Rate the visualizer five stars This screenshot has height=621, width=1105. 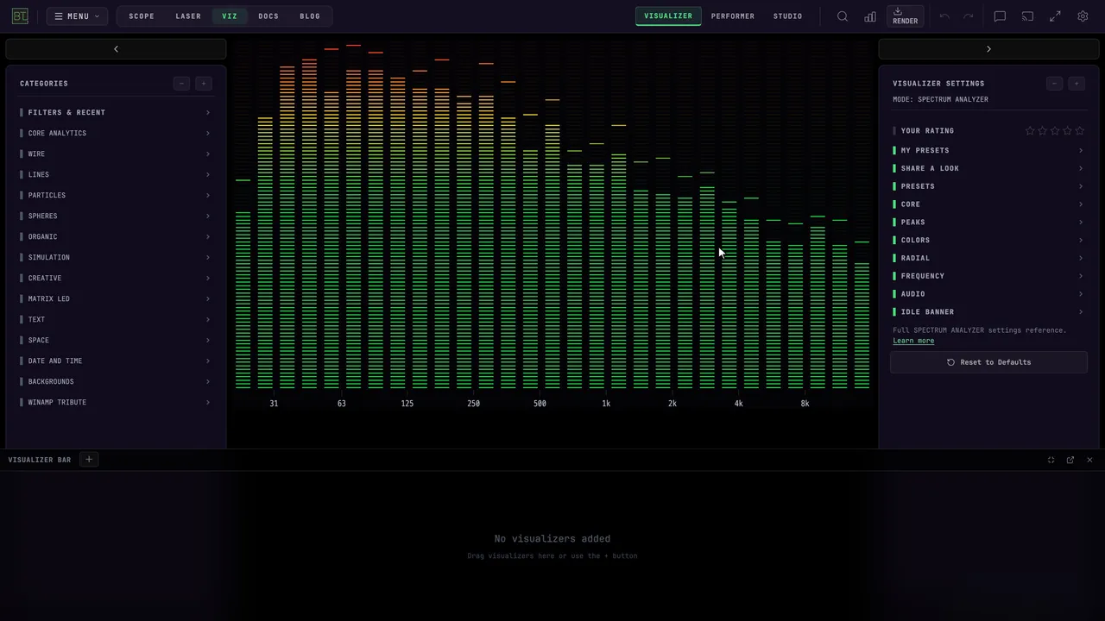(1080, 131)
